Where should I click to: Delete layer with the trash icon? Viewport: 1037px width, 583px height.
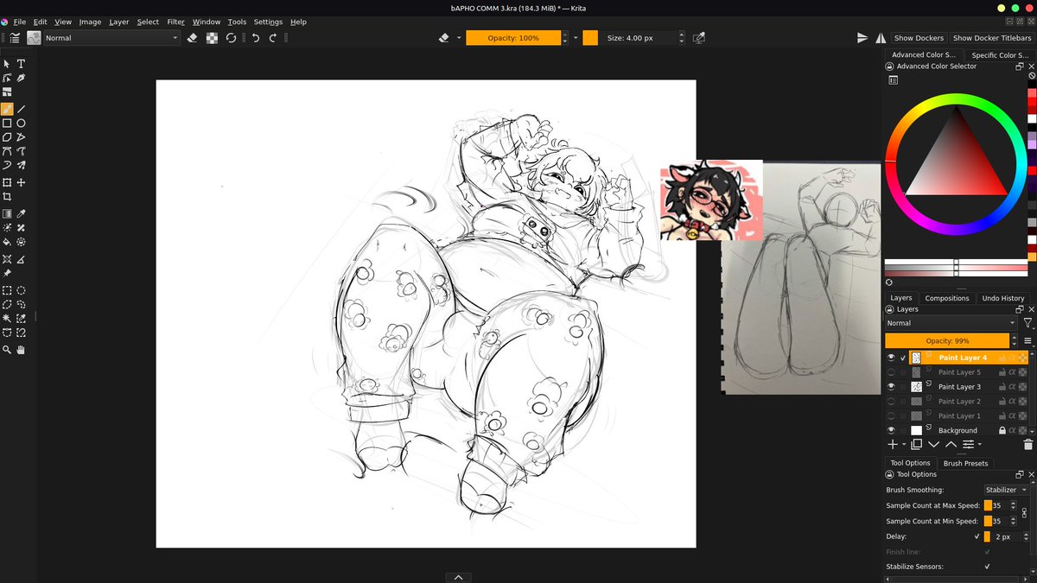[1028, 445]
